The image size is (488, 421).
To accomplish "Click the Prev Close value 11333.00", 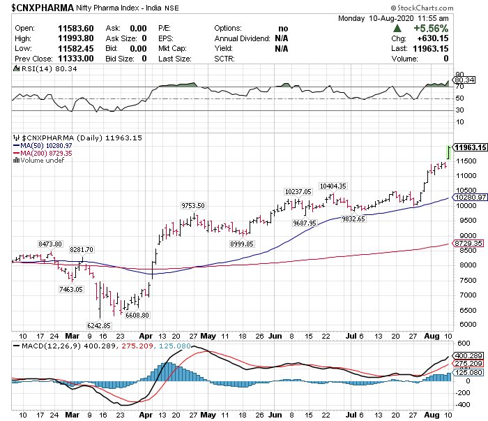I will pyautogui.click(x=75, y=59).
